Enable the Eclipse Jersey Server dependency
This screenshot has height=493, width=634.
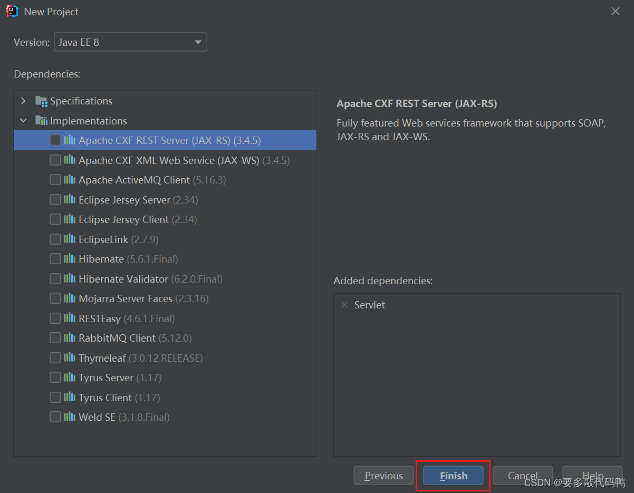pyautogui.click(x=55, y=199)
